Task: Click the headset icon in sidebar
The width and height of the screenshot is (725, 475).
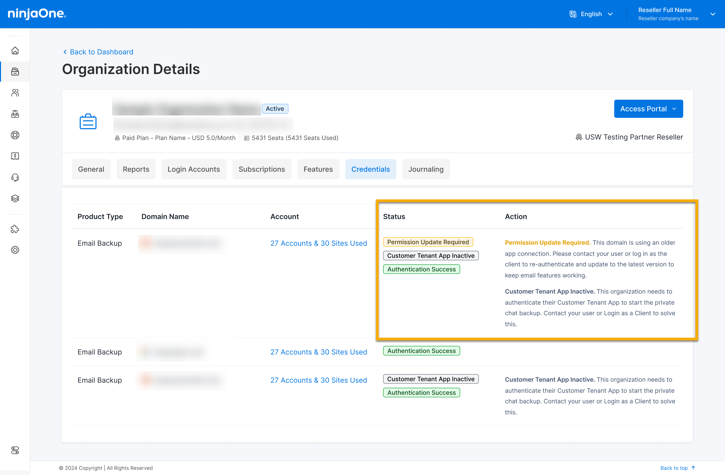Action: (15, 177)
